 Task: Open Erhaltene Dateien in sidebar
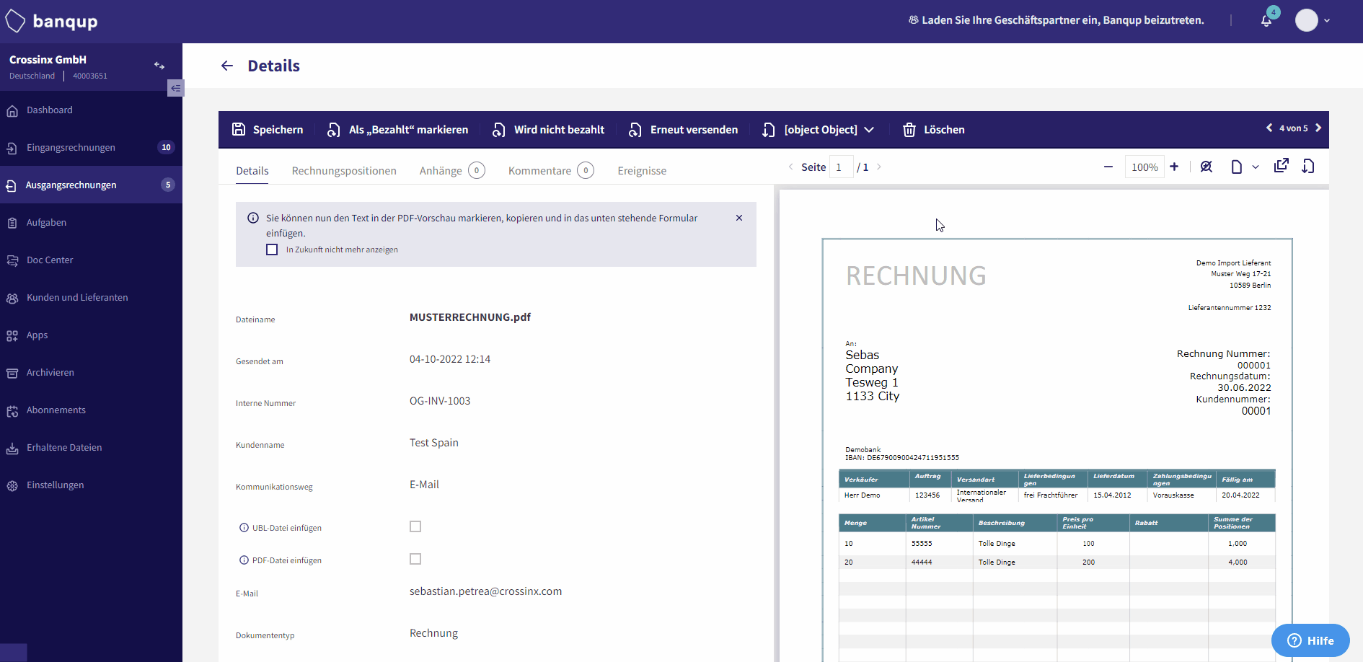click(91, 448)
